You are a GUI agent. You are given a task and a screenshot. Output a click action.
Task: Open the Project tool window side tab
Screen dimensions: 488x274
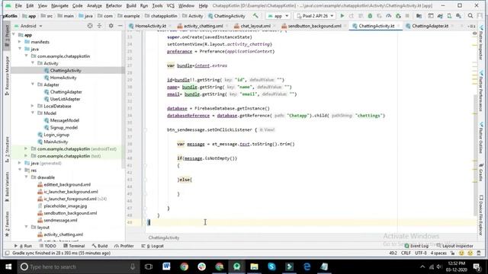click(x=7, y=36)
